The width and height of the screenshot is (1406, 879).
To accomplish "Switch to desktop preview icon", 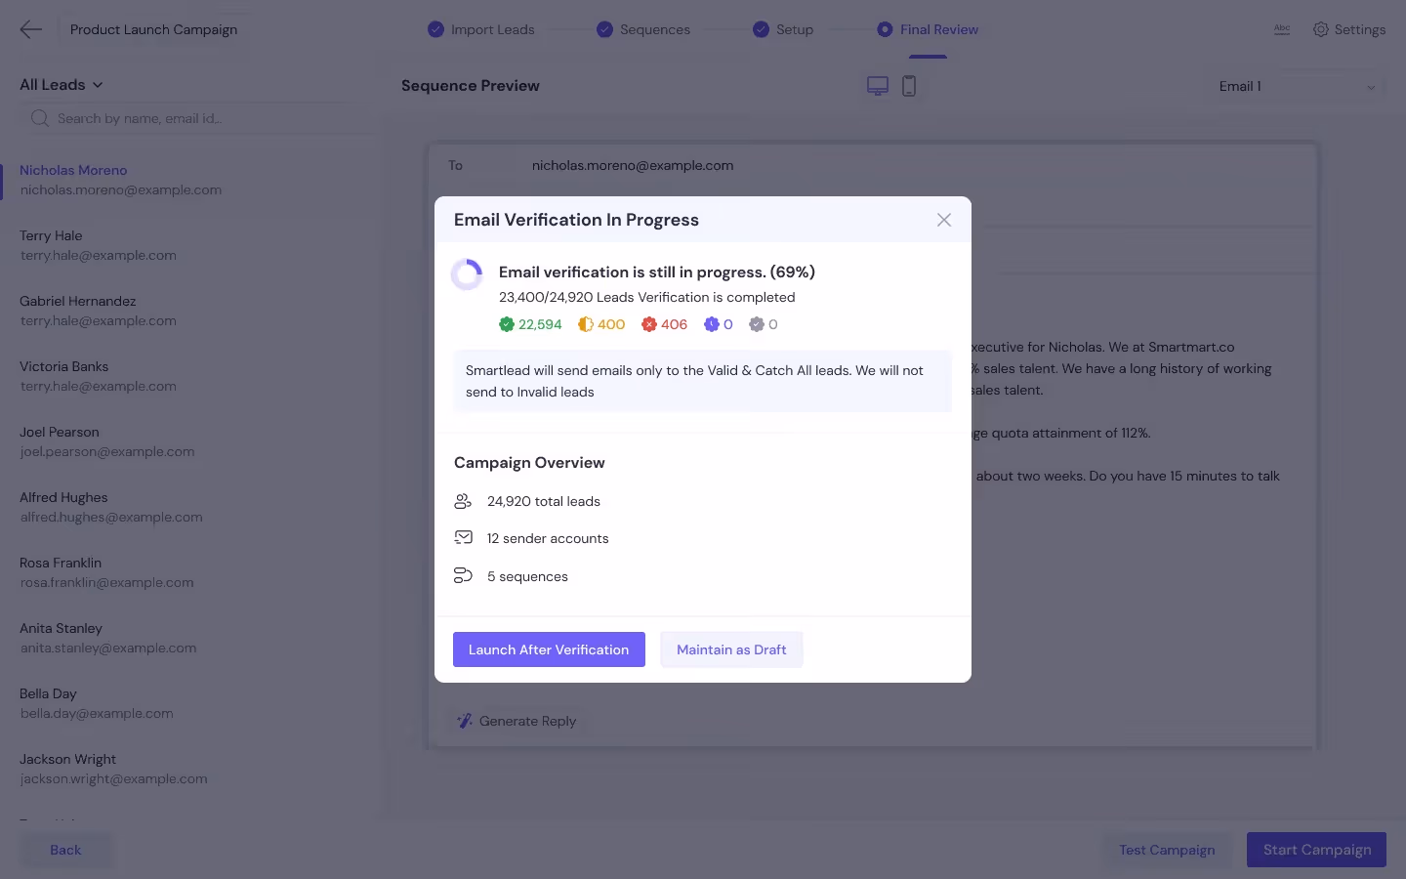I will point(878,86).
